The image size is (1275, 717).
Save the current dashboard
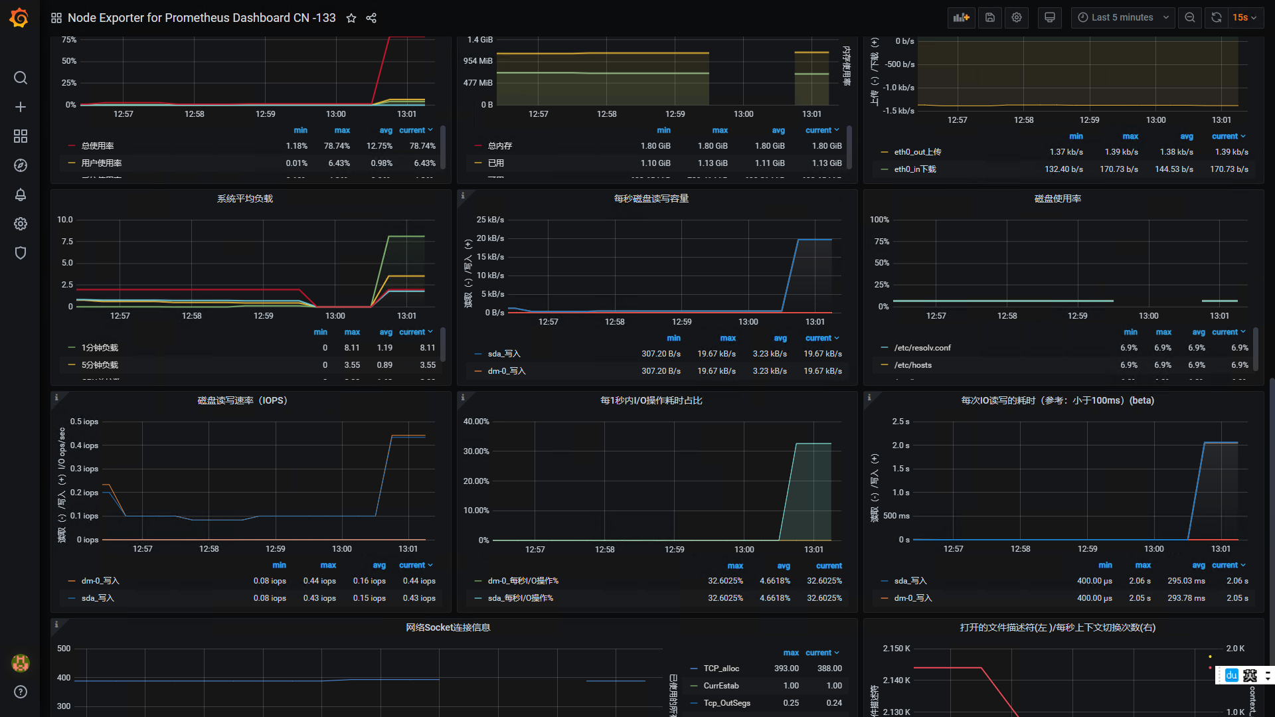coord(989,17)
